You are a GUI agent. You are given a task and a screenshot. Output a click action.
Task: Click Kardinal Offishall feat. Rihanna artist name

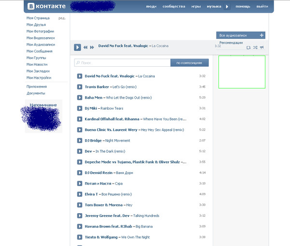(112, 119)
